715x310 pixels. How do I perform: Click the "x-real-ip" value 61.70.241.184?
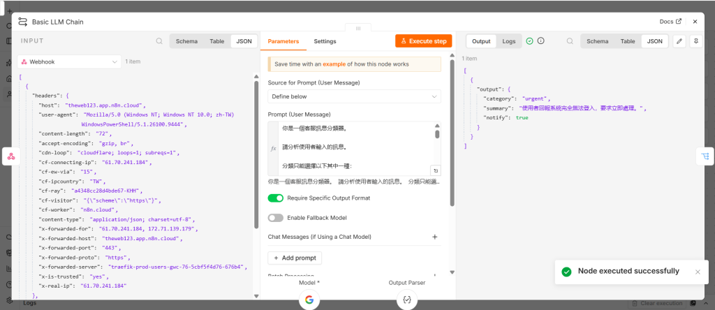(103, 286)
